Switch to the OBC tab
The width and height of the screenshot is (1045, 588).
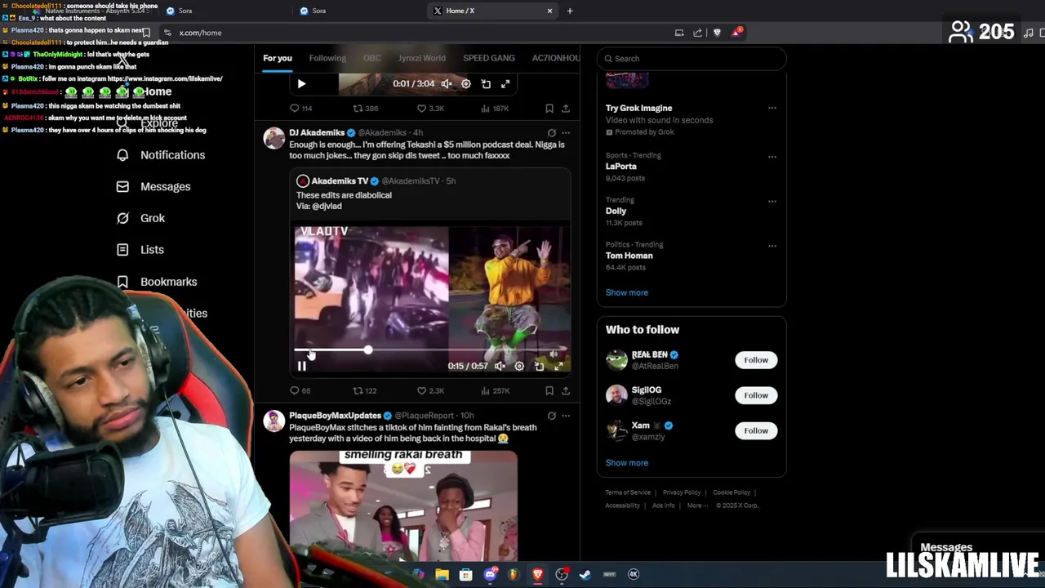tap(372, 58)
